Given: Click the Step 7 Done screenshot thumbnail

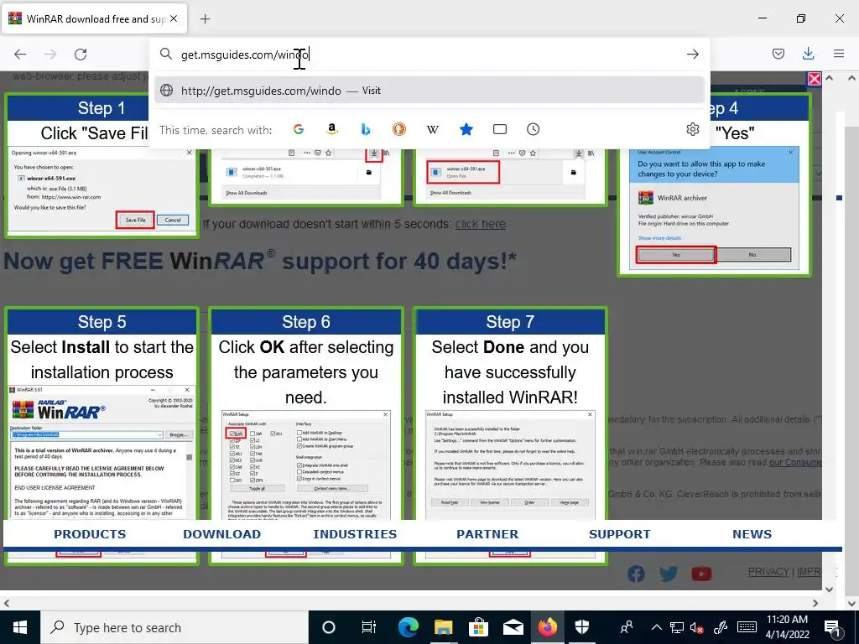Looking at the screenshot, I should 510,465.
